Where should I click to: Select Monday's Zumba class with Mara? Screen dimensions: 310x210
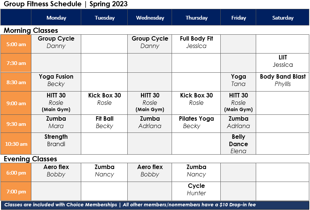click(56, 124)
